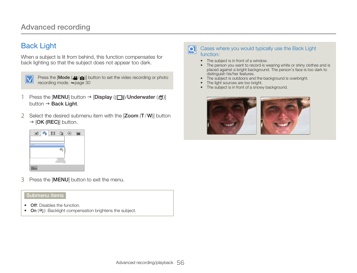Click the highlighted Back Light tab icon
357x273 pixels.
pyautogui.click(x=45, y=133)
